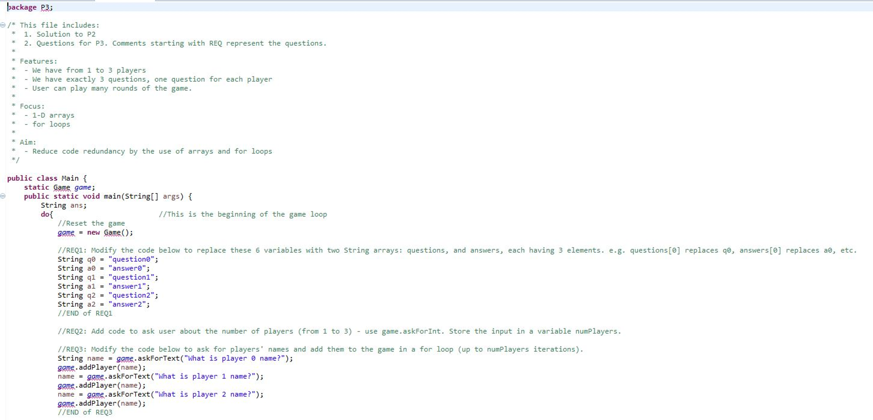Click the String a1 = "answer1" line
The image size is (873, 420).
tap(104, 286)
